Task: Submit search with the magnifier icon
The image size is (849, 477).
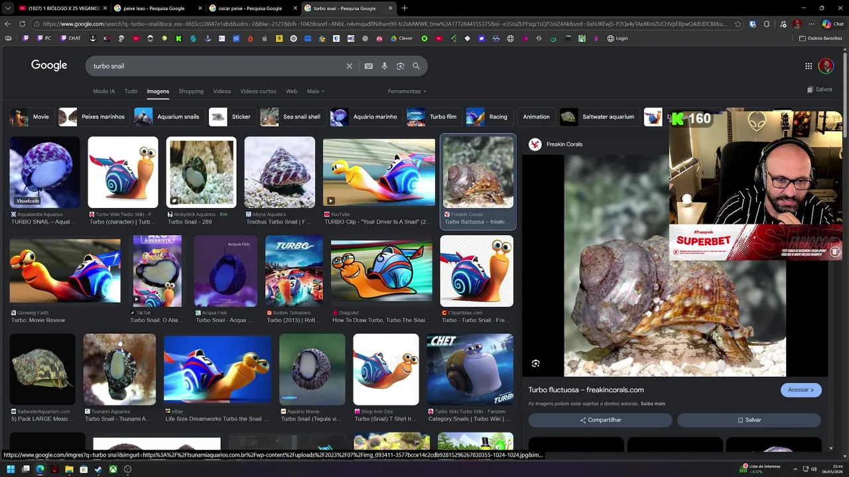Action: (416, 66)
